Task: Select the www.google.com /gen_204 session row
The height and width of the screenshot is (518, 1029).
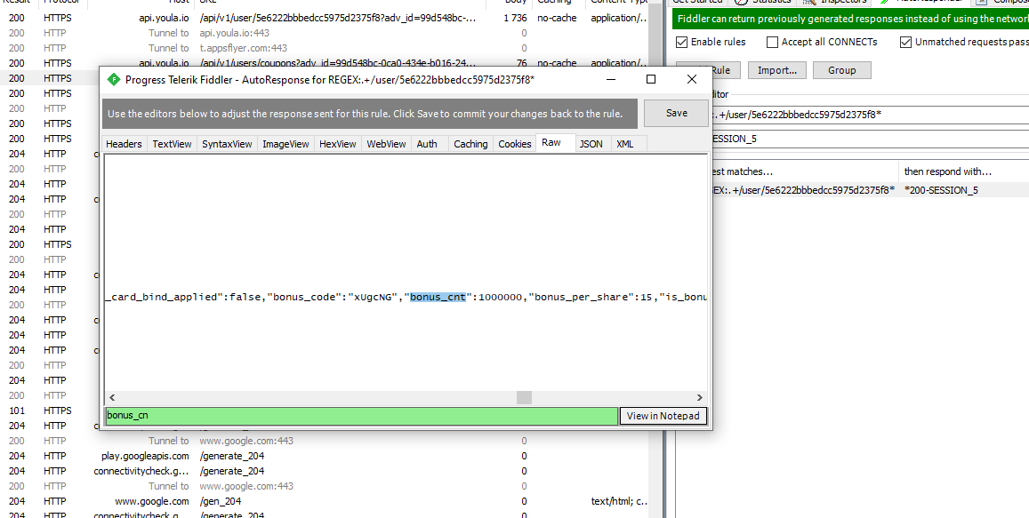Action: (325, 501)
